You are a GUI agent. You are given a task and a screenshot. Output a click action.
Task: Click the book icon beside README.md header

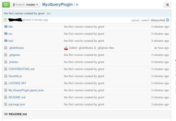pos(6,114)
